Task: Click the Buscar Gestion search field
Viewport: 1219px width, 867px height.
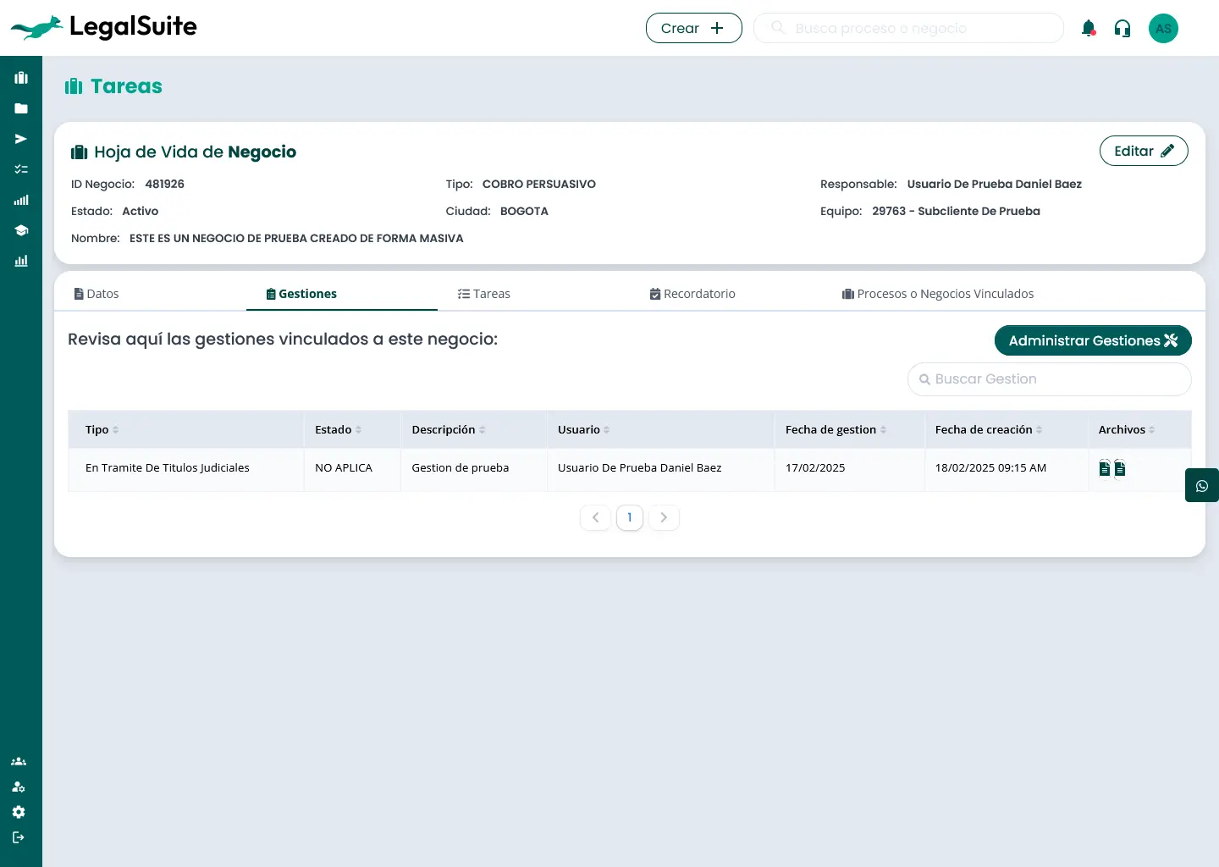Action: click(x=1050, y=379)
